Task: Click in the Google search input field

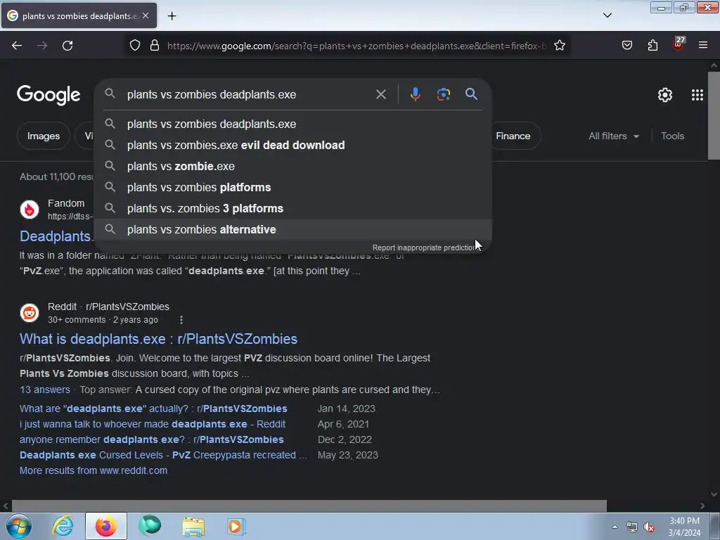Action: click(x=248, y=95)
